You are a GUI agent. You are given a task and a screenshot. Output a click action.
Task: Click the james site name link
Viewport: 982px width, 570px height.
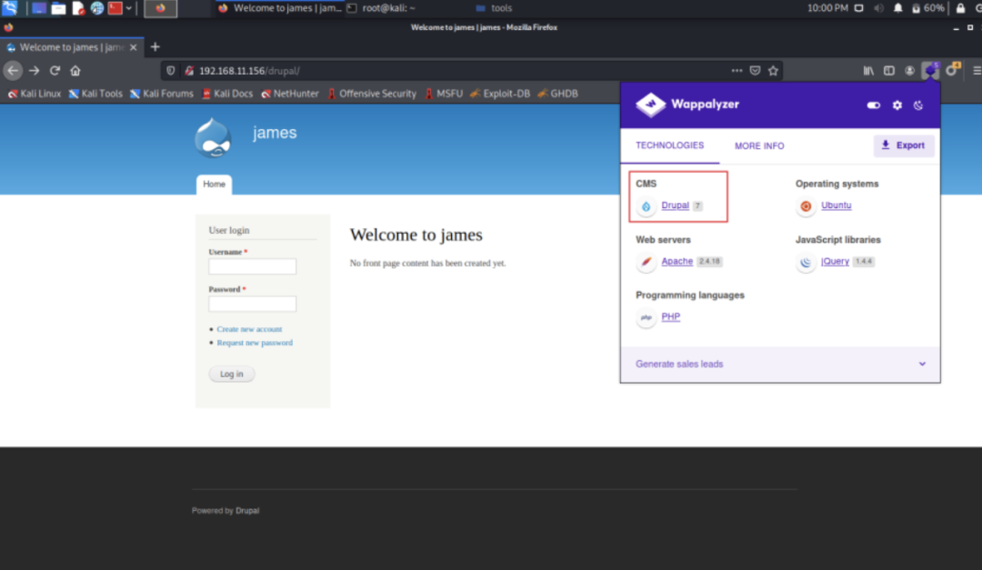(x=275, y=133)
